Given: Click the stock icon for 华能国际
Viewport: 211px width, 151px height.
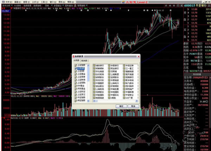Looking at the screenshot, I should click(94, 95).
